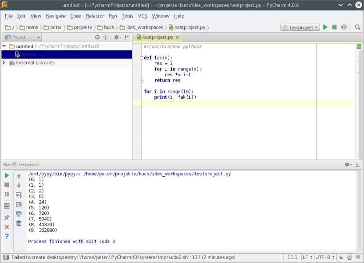The height and width of the screenshot is (263, 364).
Task: Click the green Run button in top toolbar
Action: point(325,27)
